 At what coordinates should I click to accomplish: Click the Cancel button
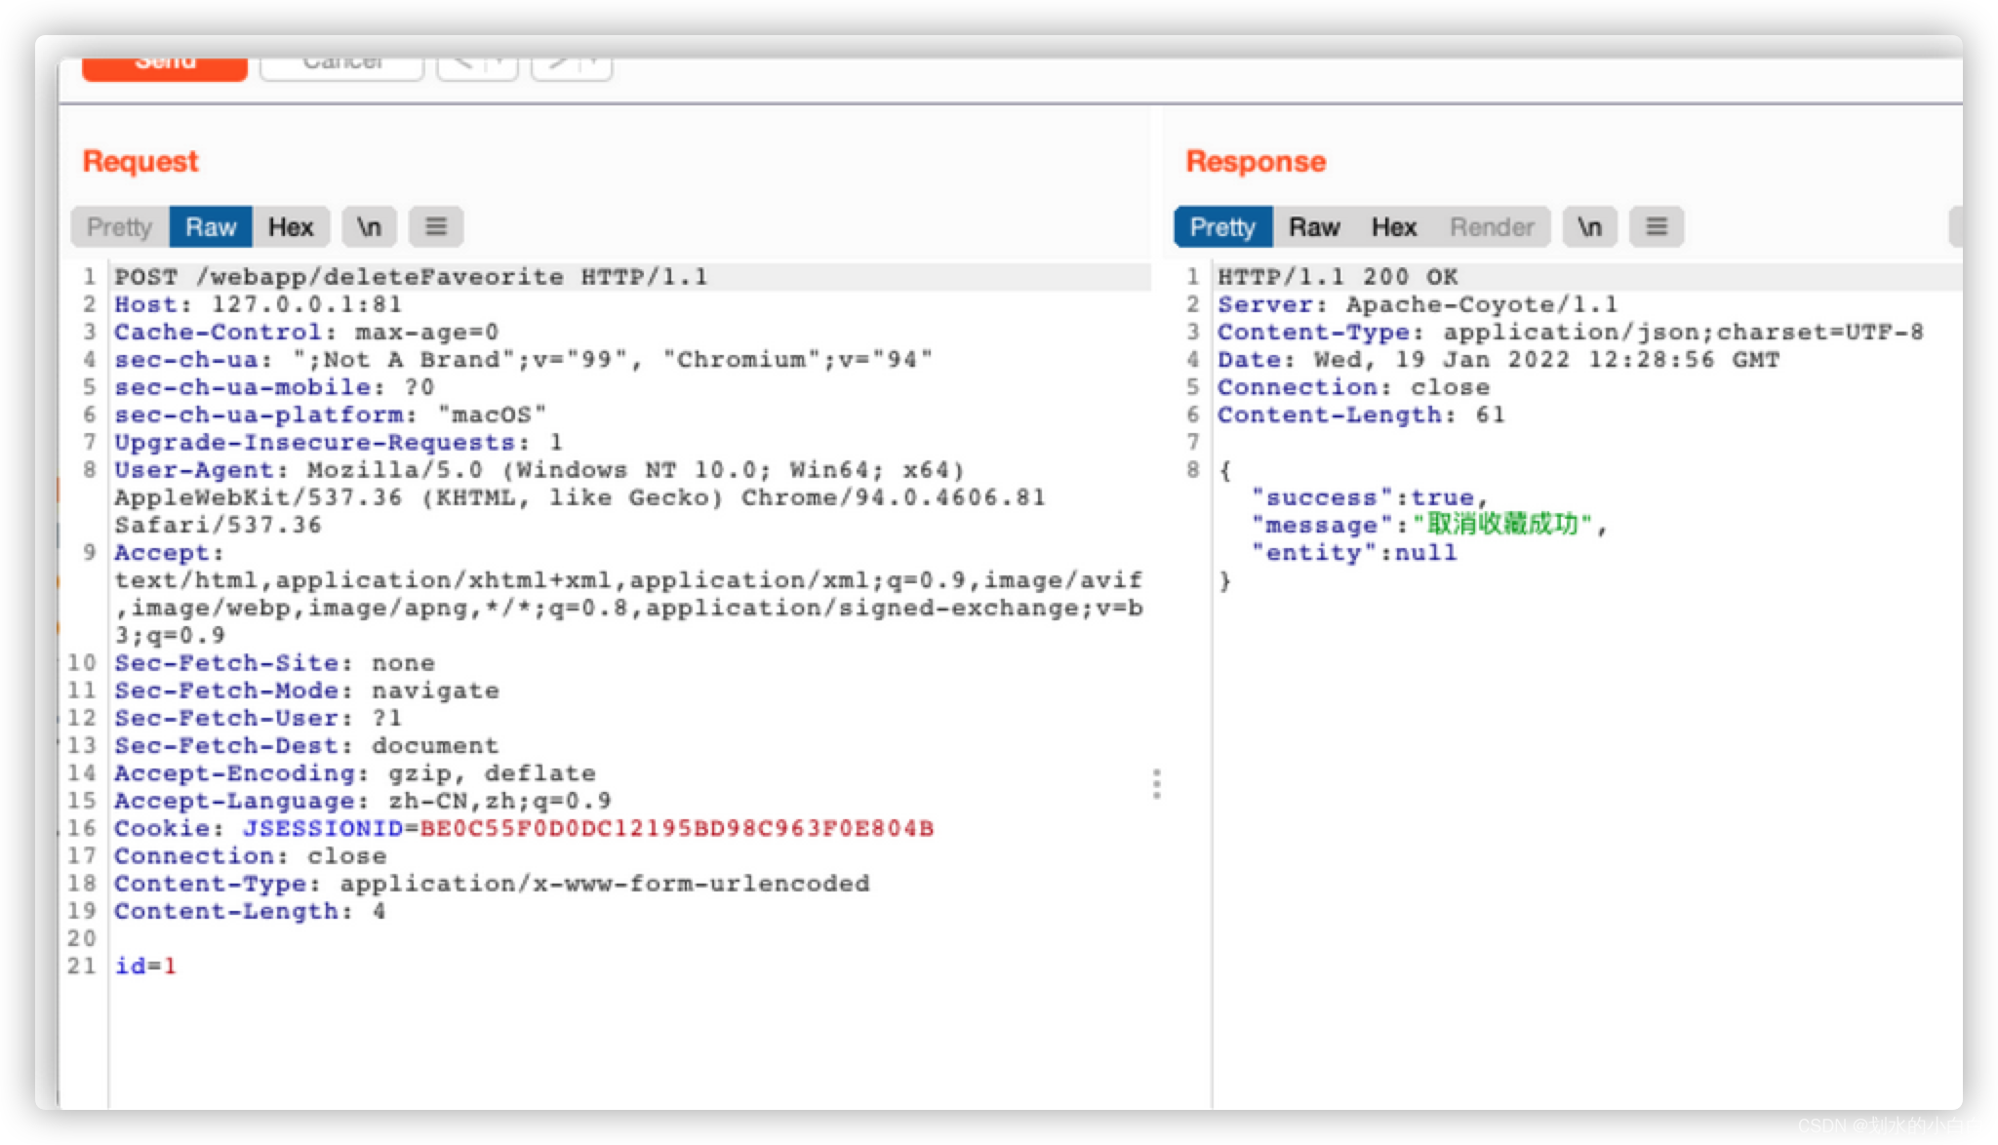pyautogui.click(x=342, y=67)
